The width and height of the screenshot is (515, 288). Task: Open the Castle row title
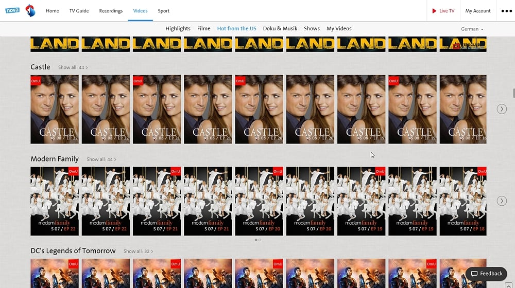click(x=40, y=67)
